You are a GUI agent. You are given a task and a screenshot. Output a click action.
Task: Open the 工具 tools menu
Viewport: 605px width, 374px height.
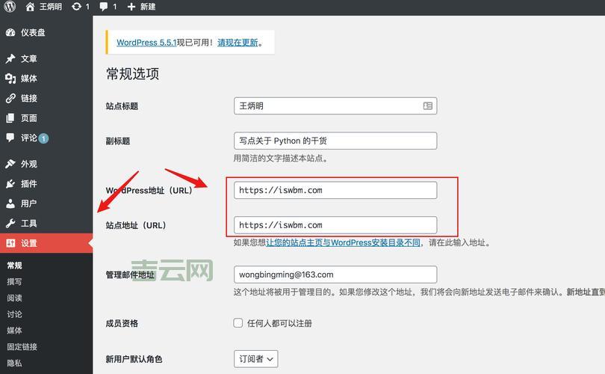(x=46, y=223)
